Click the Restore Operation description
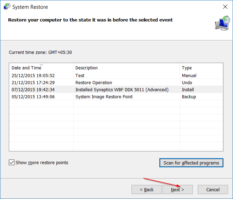 coord(94,82)
